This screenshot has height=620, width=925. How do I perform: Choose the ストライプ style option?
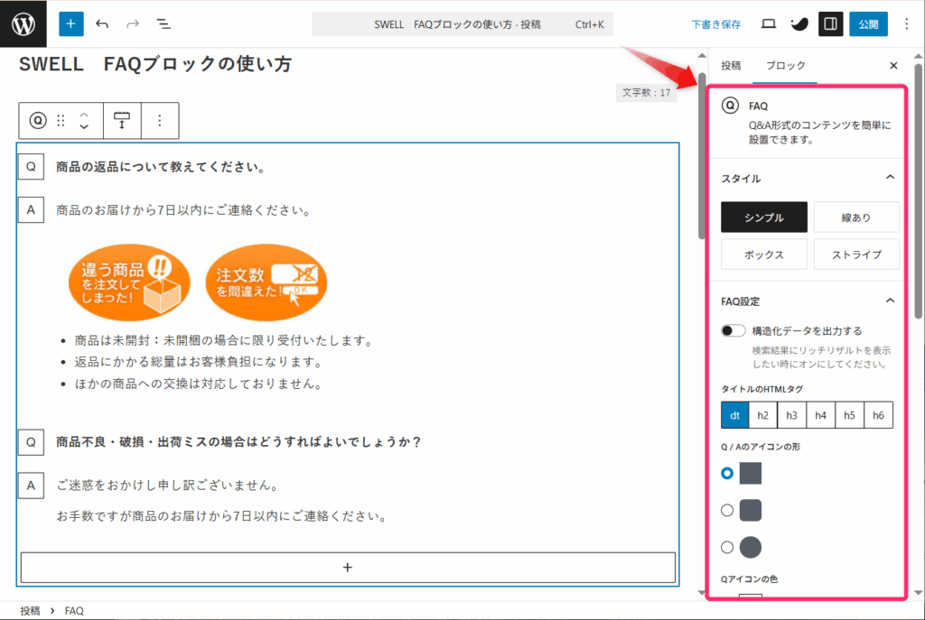855,254
